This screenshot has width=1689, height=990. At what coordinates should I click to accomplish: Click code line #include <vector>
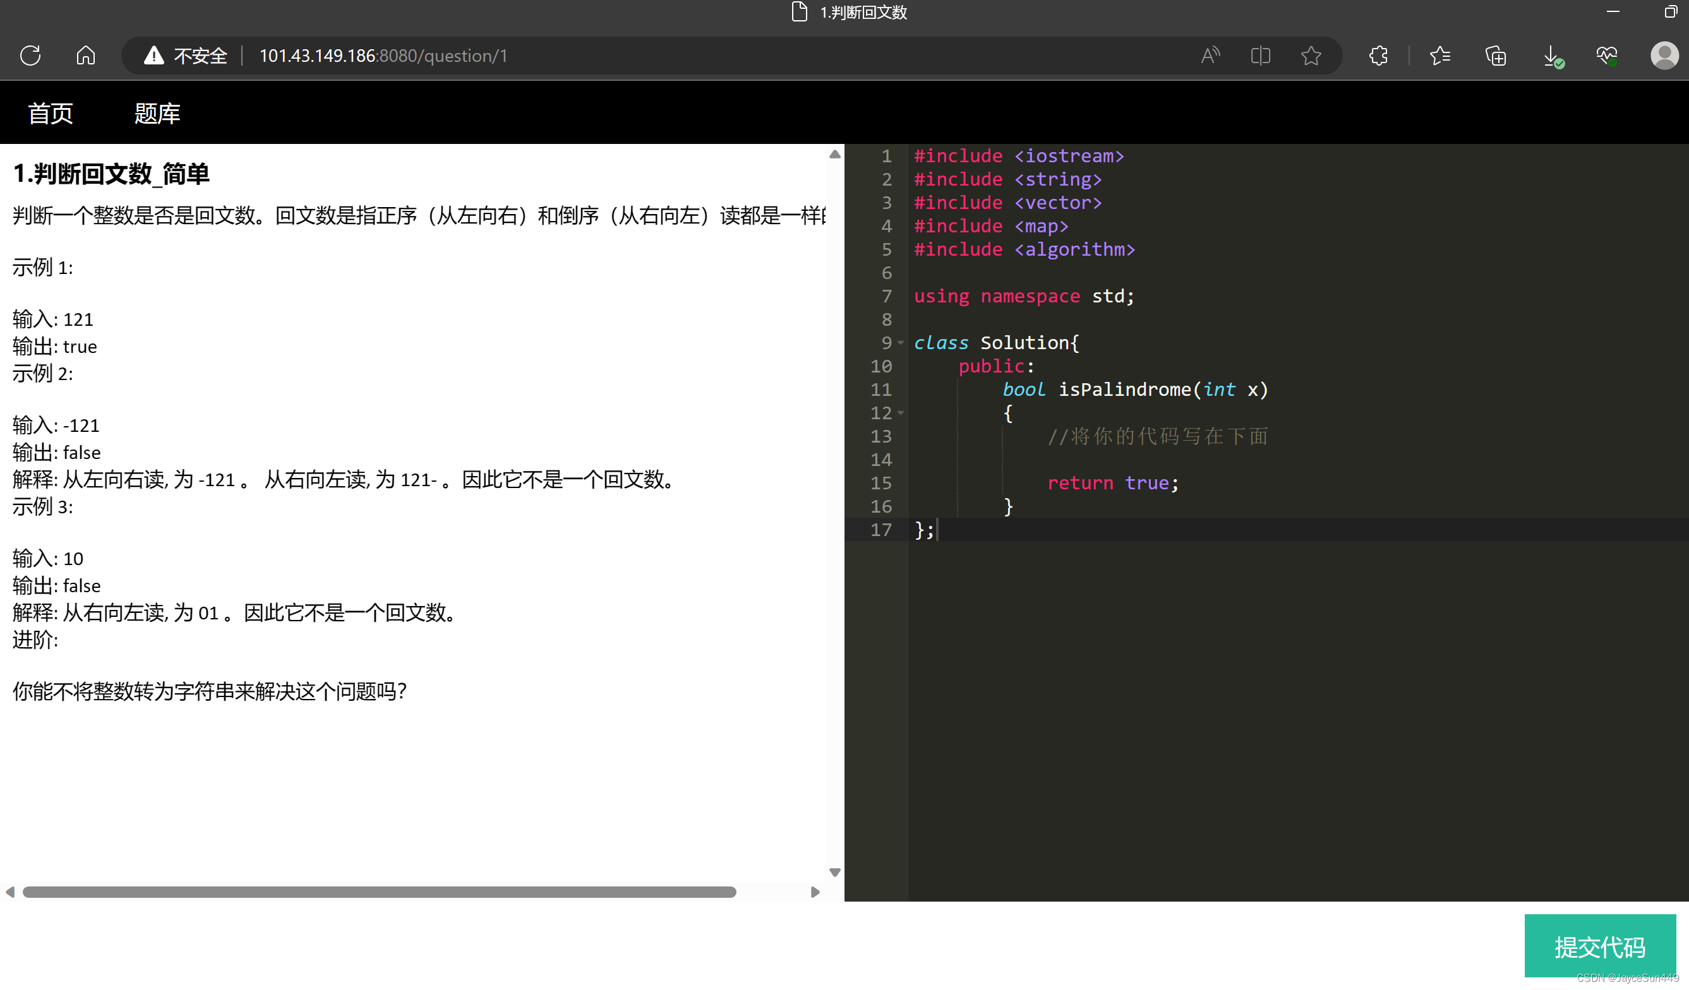pos(1007,203)
